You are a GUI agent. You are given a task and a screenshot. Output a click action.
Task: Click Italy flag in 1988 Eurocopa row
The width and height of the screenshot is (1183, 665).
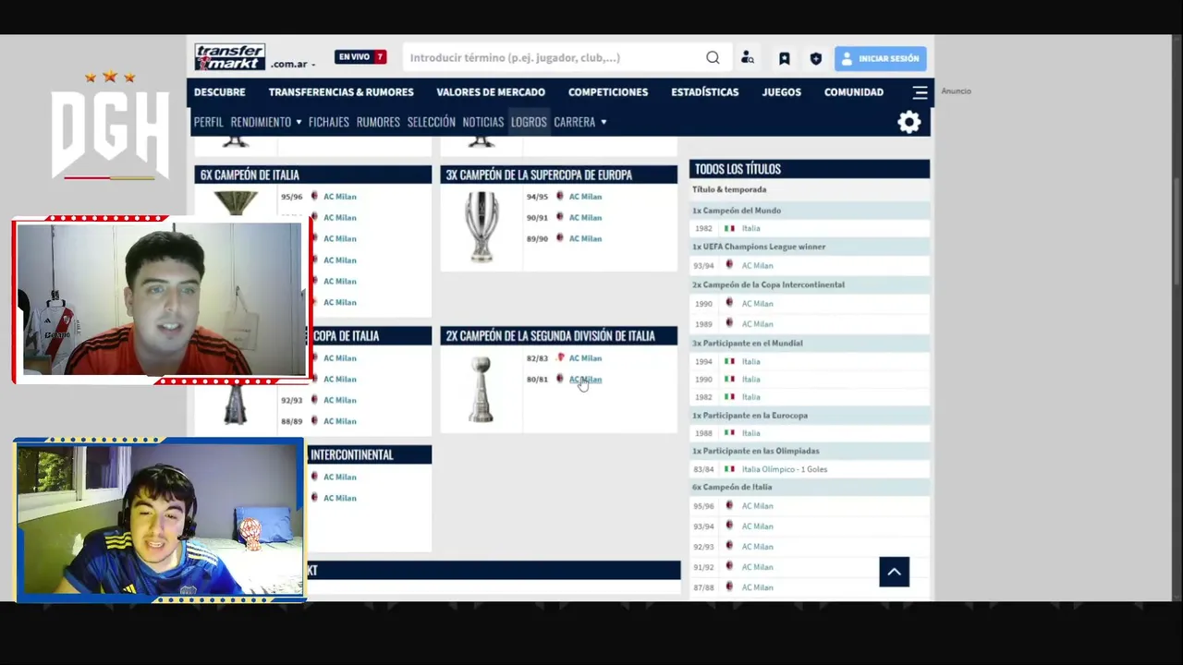click(729, 432)
